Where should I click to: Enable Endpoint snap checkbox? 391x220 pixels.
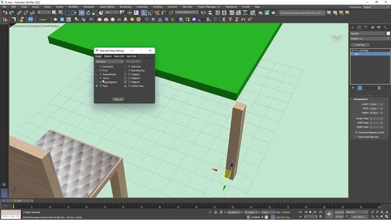point(129,78)
